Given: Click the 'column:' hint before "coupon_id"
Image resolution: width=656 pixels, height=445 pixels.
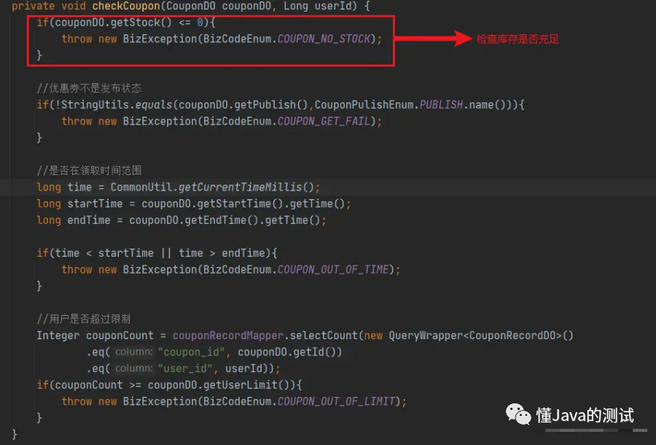Looking at the screenshot, I should (134, 352).
